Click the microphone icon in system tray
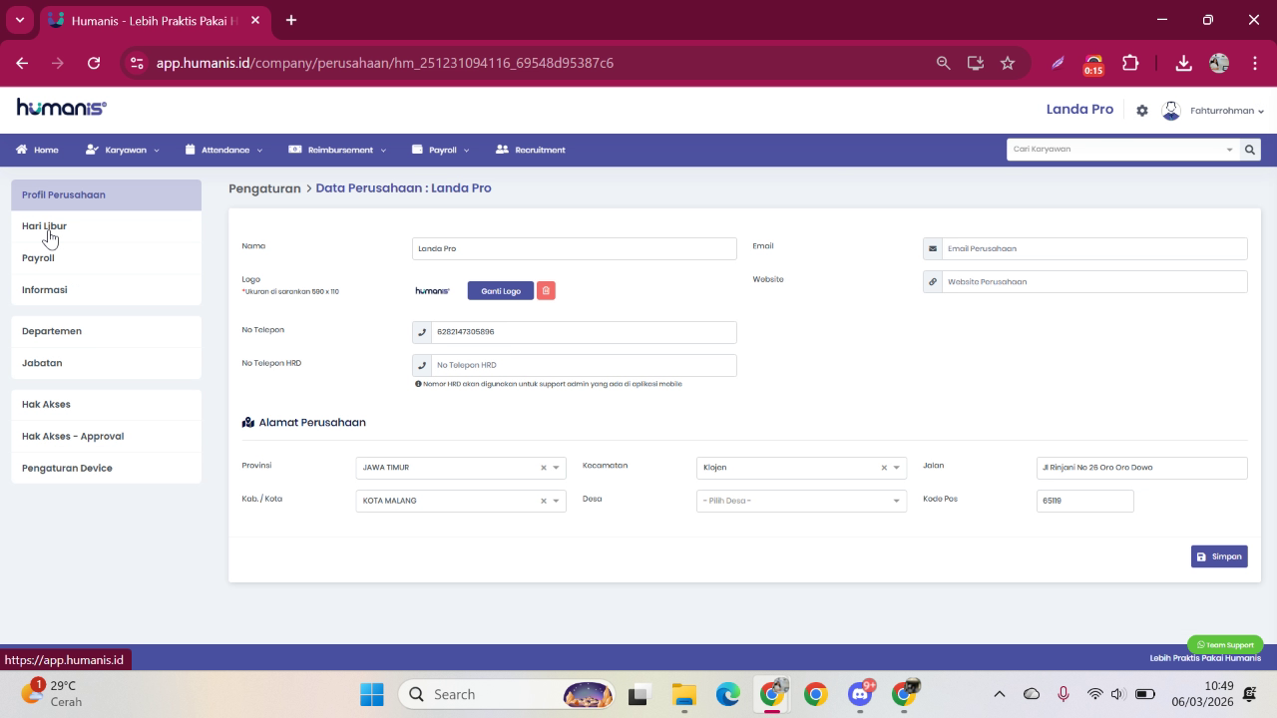1277x718 pixels. coord(1064,694)
